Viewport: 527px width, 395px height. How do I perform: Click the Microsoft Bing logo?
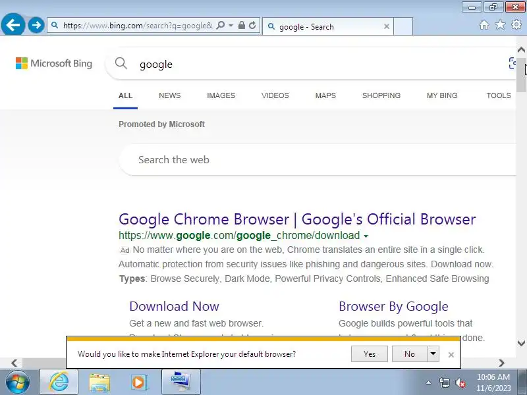pyautogui.click(x=54, y=63)
